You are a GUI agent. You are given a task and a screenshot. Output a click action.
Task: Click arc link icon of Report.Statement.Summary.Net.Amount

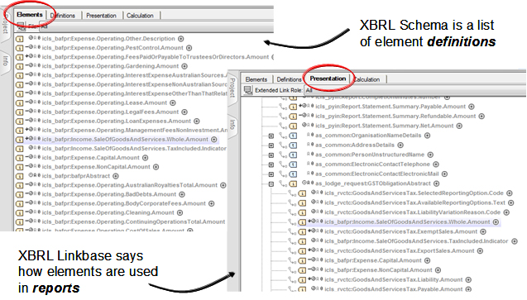(x=283, y=126)
